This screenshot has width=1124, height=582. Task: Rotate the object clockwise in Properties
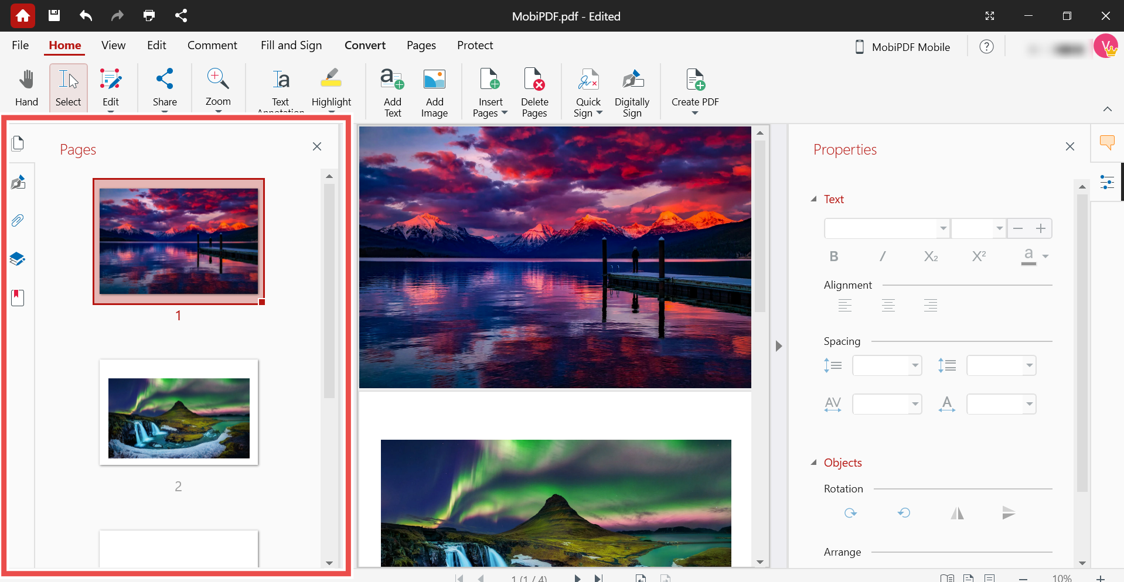coord(850,512)
